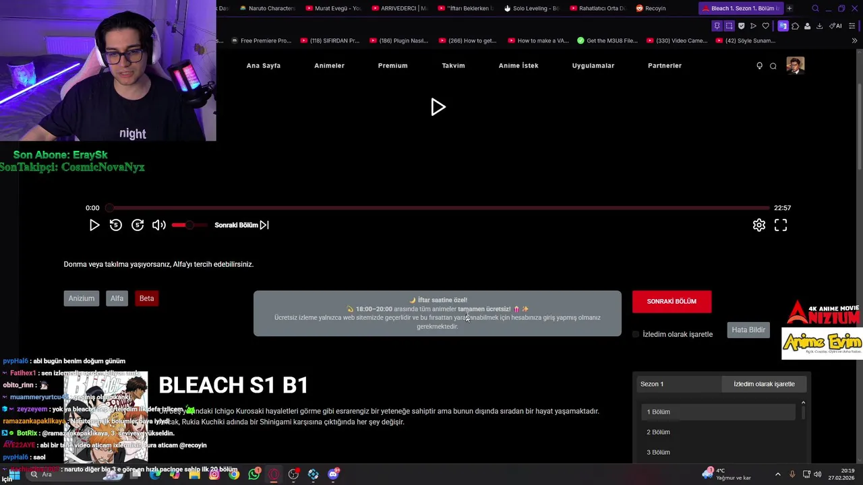The height and width of the screenshot is (485, 863).
Task: Open Instagram from the taskbar
Action: (214, 474)
